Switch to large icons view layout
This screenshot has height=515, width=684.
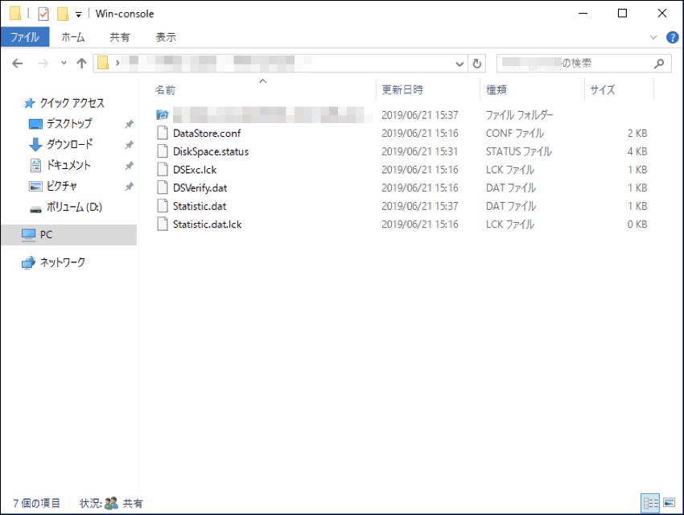click(670, 503)
